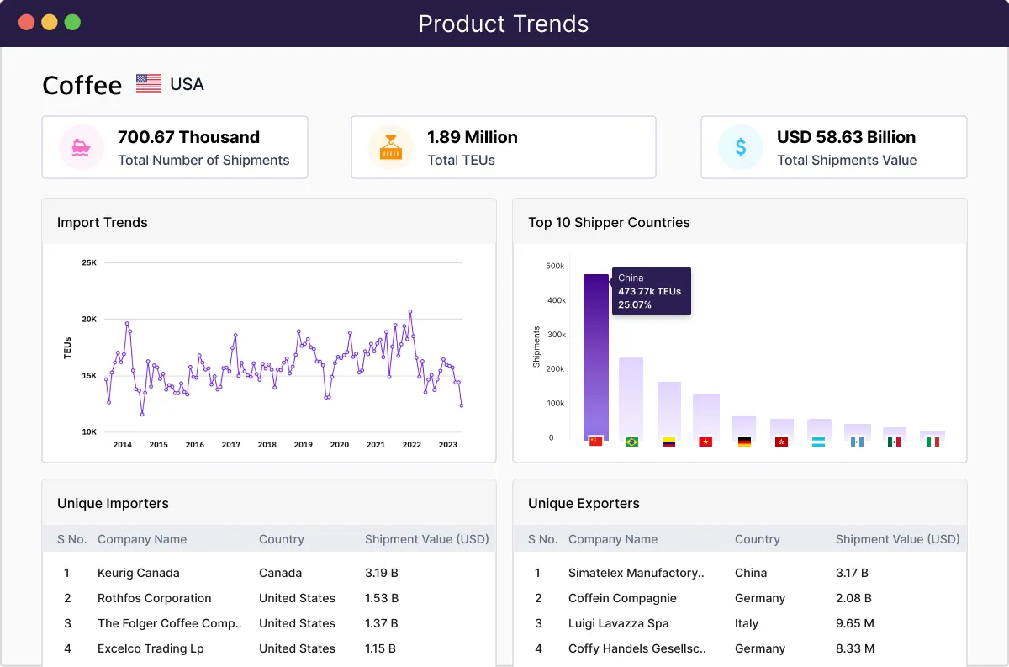Open the Coffein Compagnie exporter entry
This screenshot has height=667, width=1009.
[624, 598]
